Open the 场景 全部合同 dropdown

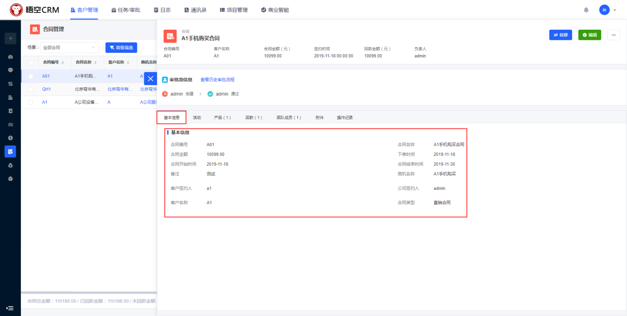point(70,47)
